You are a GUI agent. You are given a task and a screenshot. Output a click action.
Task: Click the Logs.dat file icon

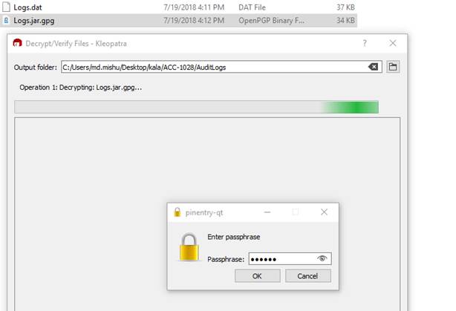[6, 7]
